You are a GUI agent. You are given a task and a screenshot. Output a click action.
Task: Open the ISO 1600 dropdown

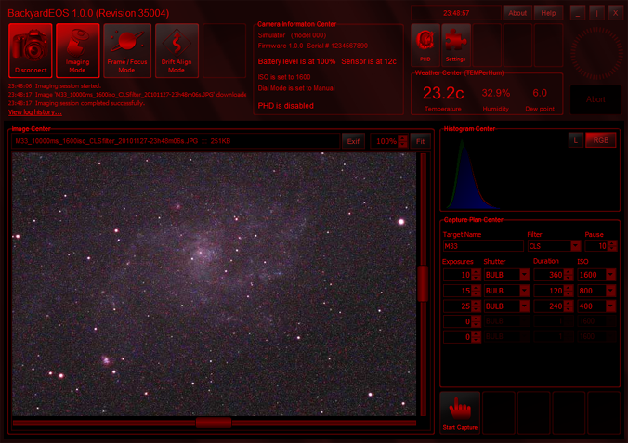[x=611, y=275]
